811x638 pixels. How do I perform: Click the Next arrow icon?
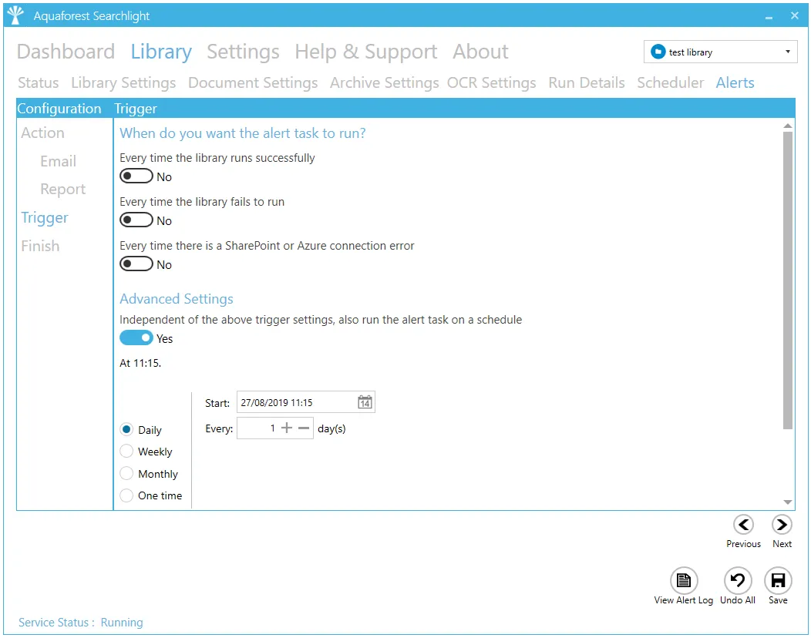click(782, 525)
